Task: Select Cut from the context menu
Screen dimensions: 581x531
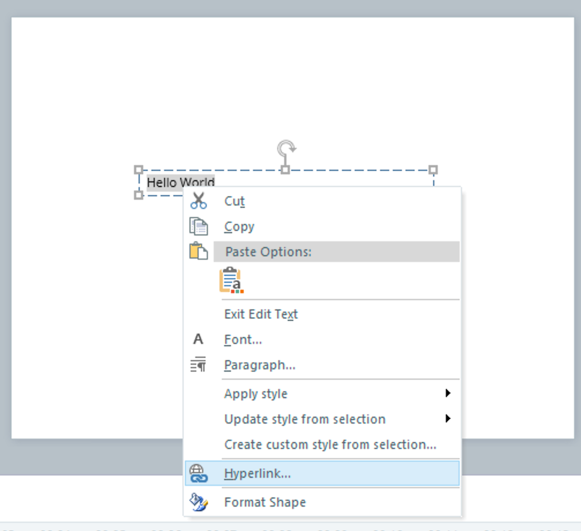Action: pyautogui.click(x=234, y=201)
